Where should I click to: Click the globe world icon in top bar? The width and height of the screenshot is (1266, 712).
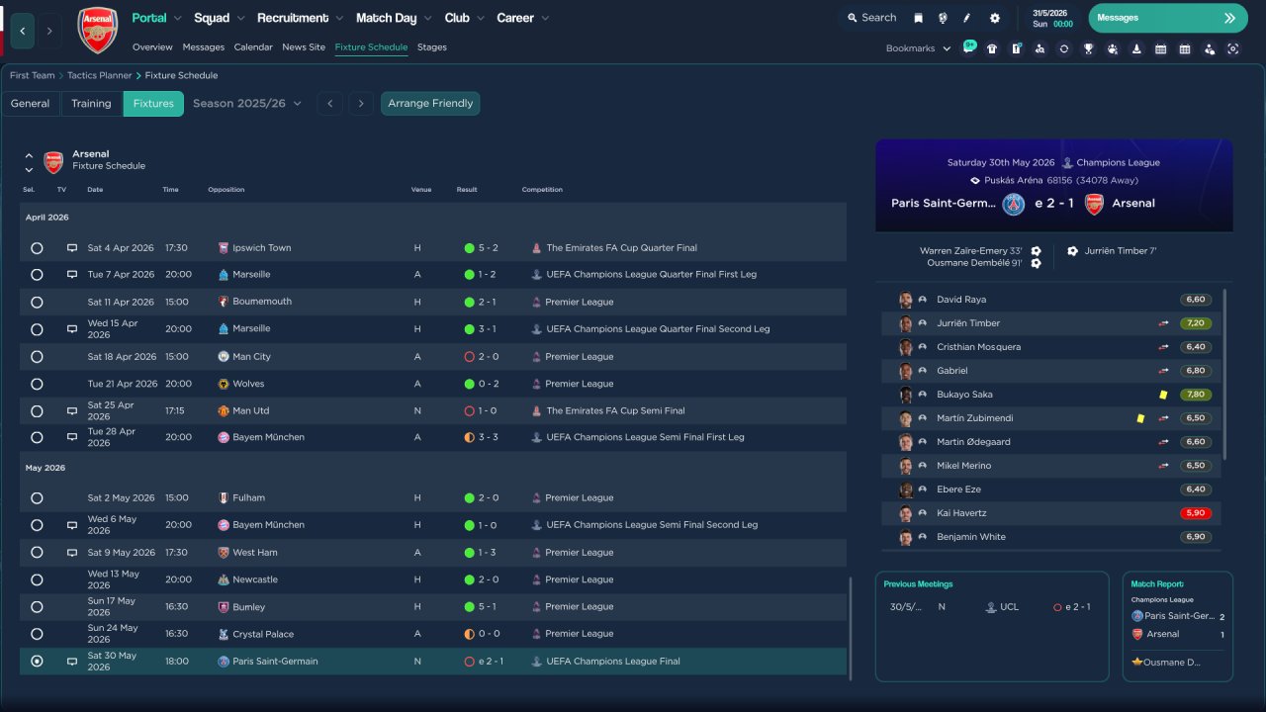(943, 18)
